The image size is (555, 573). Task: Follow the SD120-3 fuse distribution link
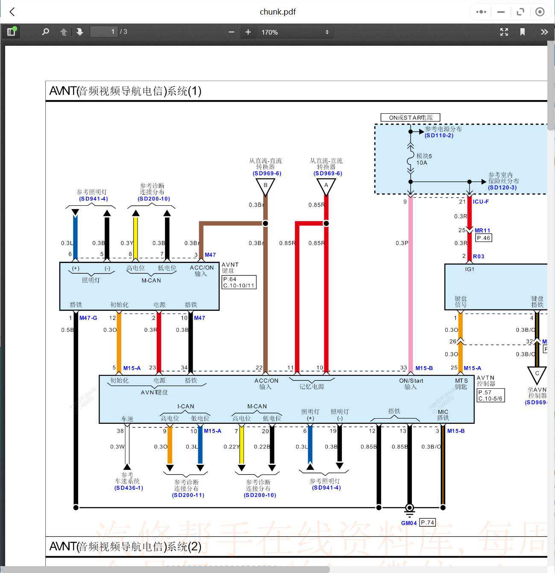502,188
